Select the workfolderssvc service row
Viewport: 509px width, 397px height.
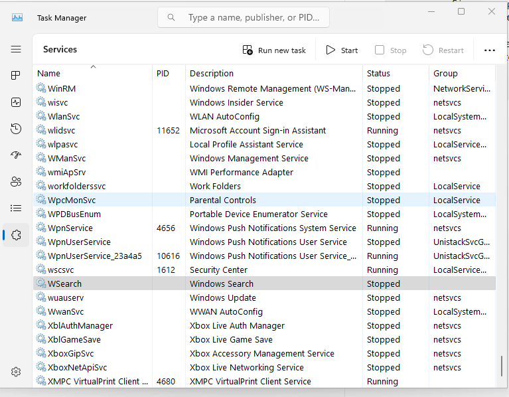click(x=264, y=187)
